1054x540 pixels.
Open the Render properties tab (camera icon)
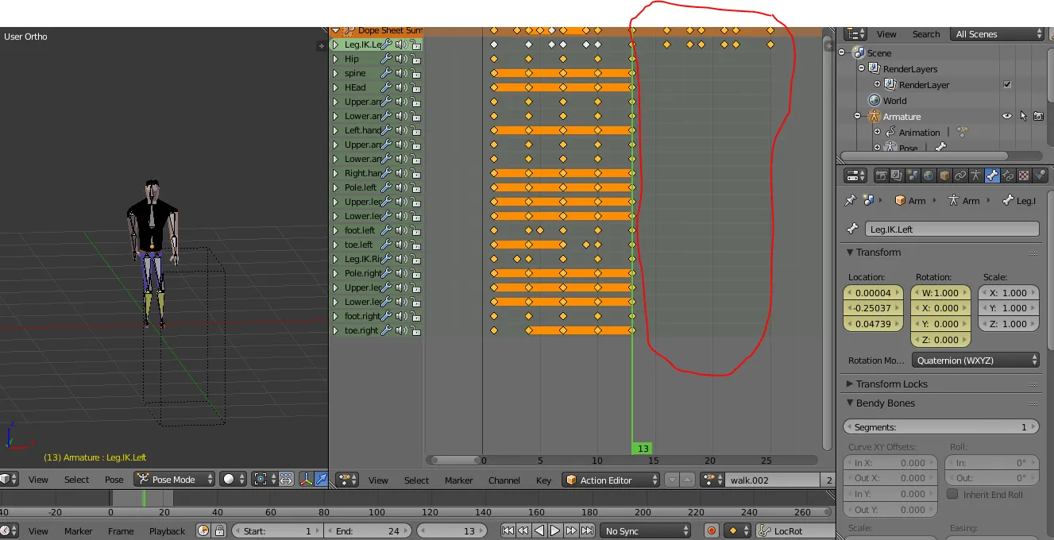[x=882, y=175]
